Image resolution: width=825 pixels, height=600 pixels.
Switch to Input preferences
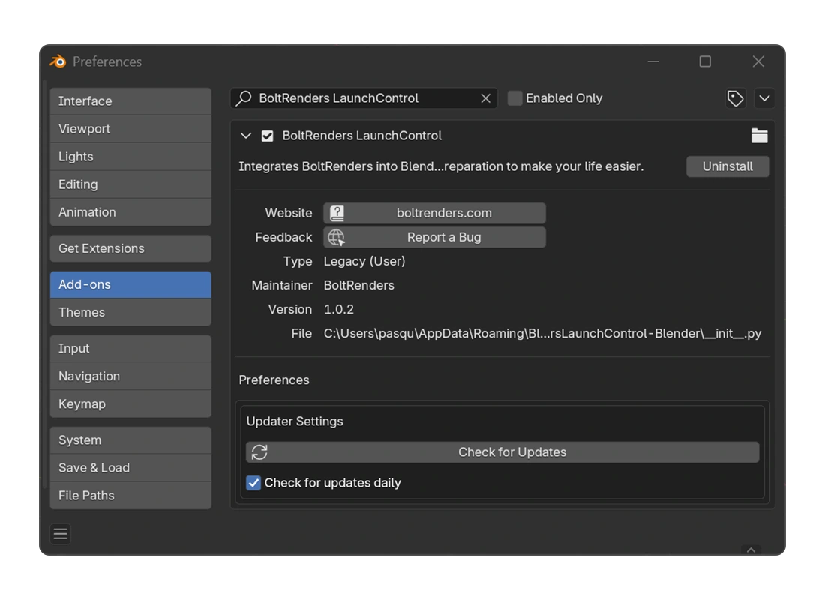click(x=130, y=349)
